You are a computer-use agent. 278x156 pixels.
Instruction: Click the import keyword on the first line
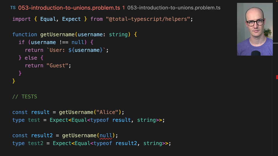(x=21, y=19)
